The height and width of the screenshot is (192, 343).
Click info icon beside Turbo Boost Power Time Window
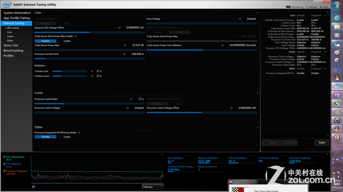(222, 45)
